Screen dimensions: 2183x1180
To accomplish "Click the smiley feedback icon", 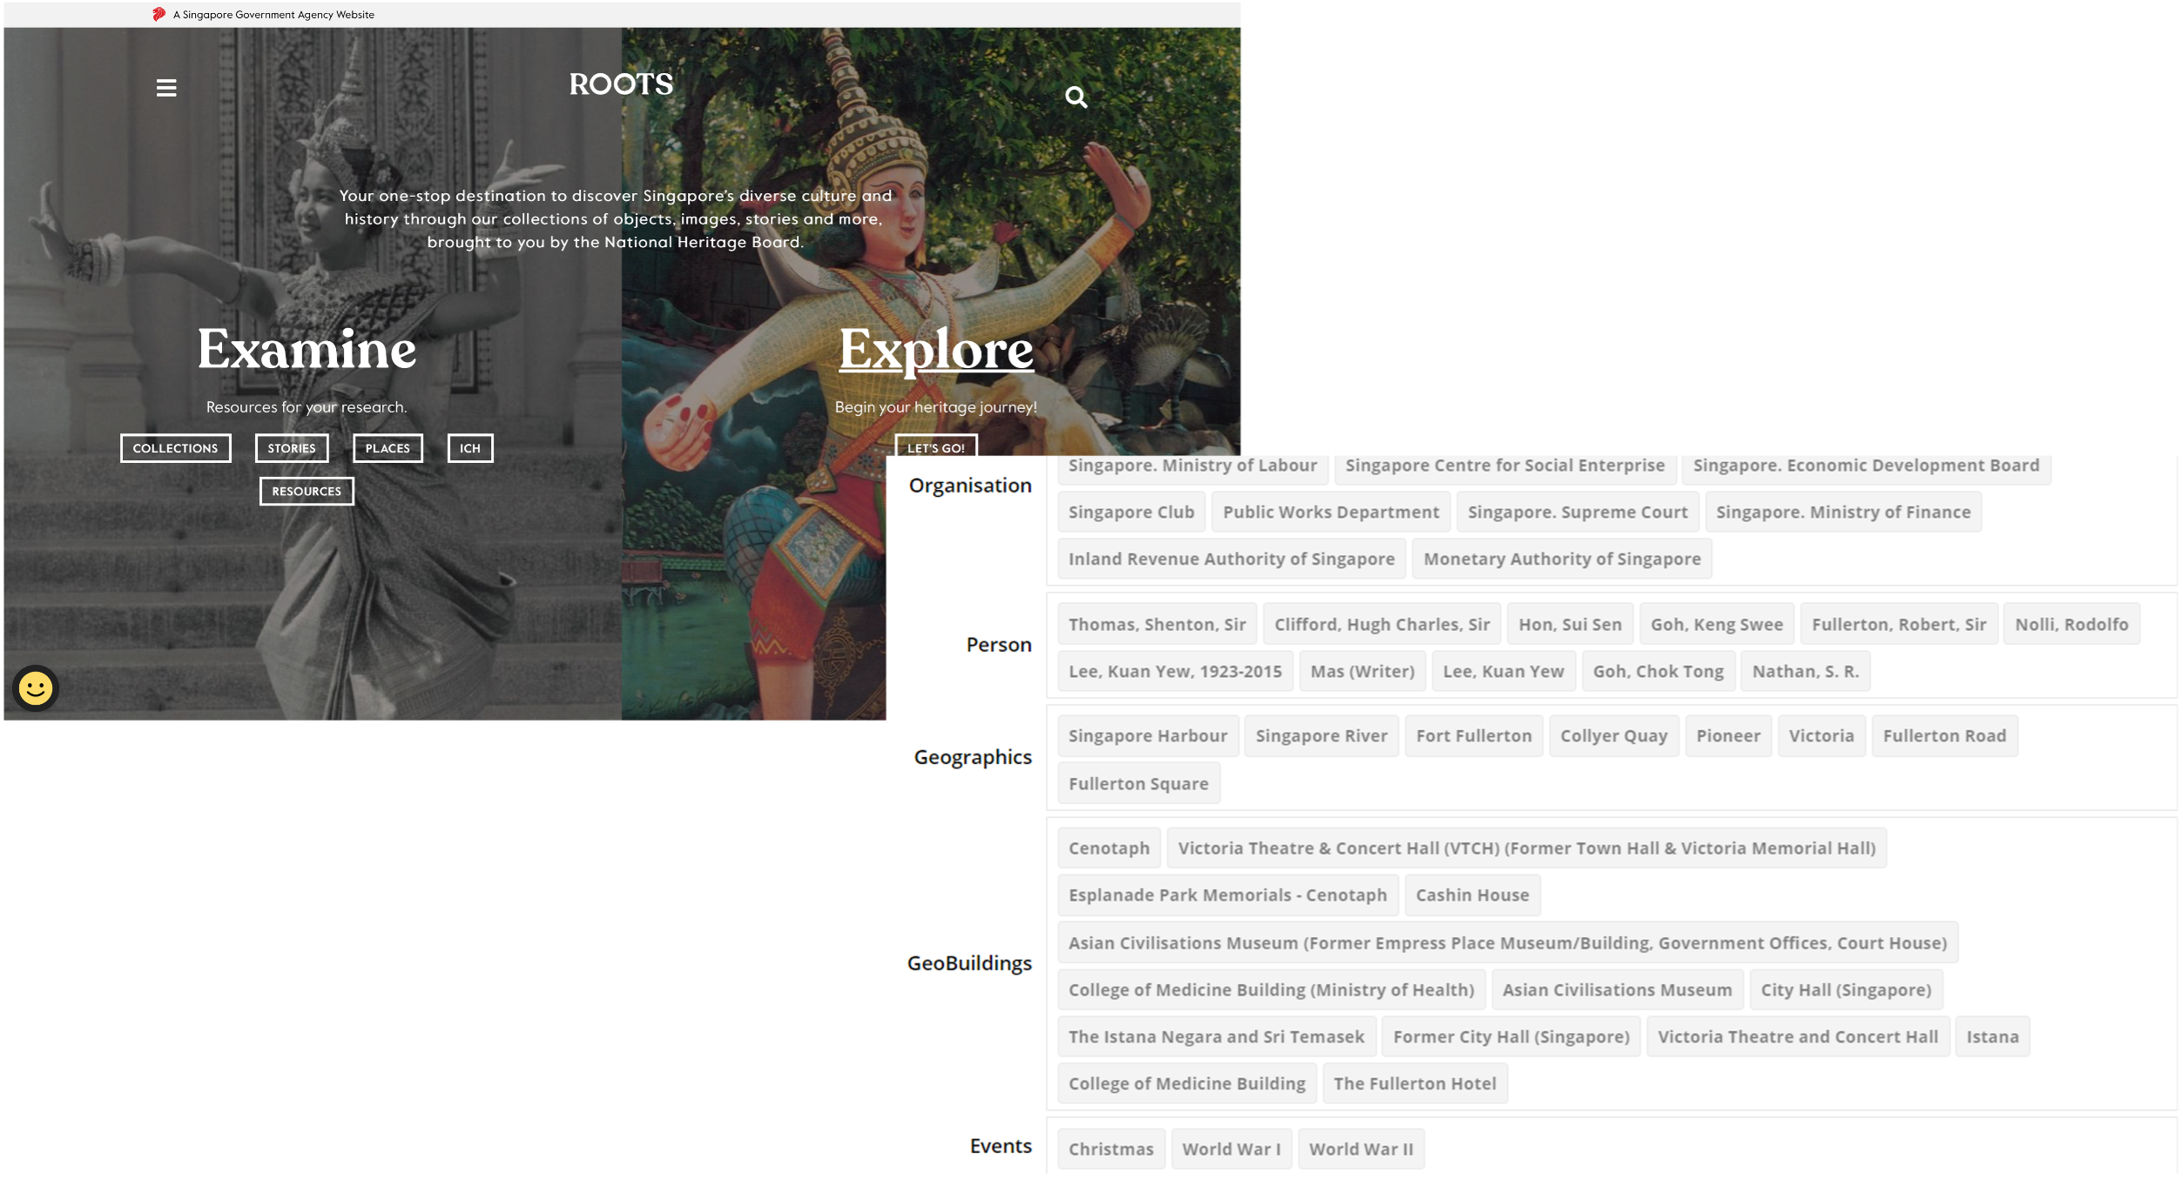I will [36, 688].
